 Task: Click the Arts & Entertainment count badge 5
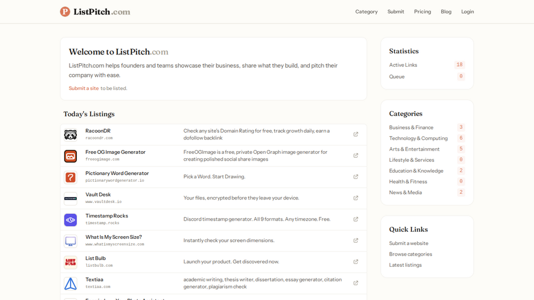[x=461, y=149]
